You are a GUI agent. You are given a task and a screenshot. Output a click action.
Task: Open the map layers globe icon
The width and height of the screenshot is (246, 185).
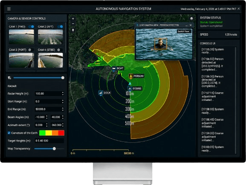(x=191, y=19)
